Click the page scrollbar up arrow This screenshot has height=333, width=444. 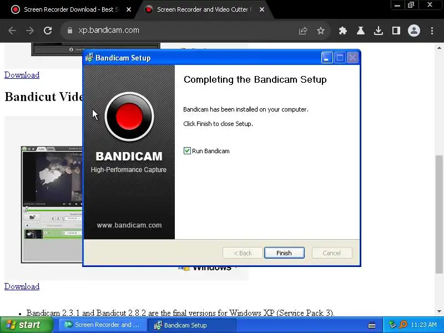(x=439, y=48)
